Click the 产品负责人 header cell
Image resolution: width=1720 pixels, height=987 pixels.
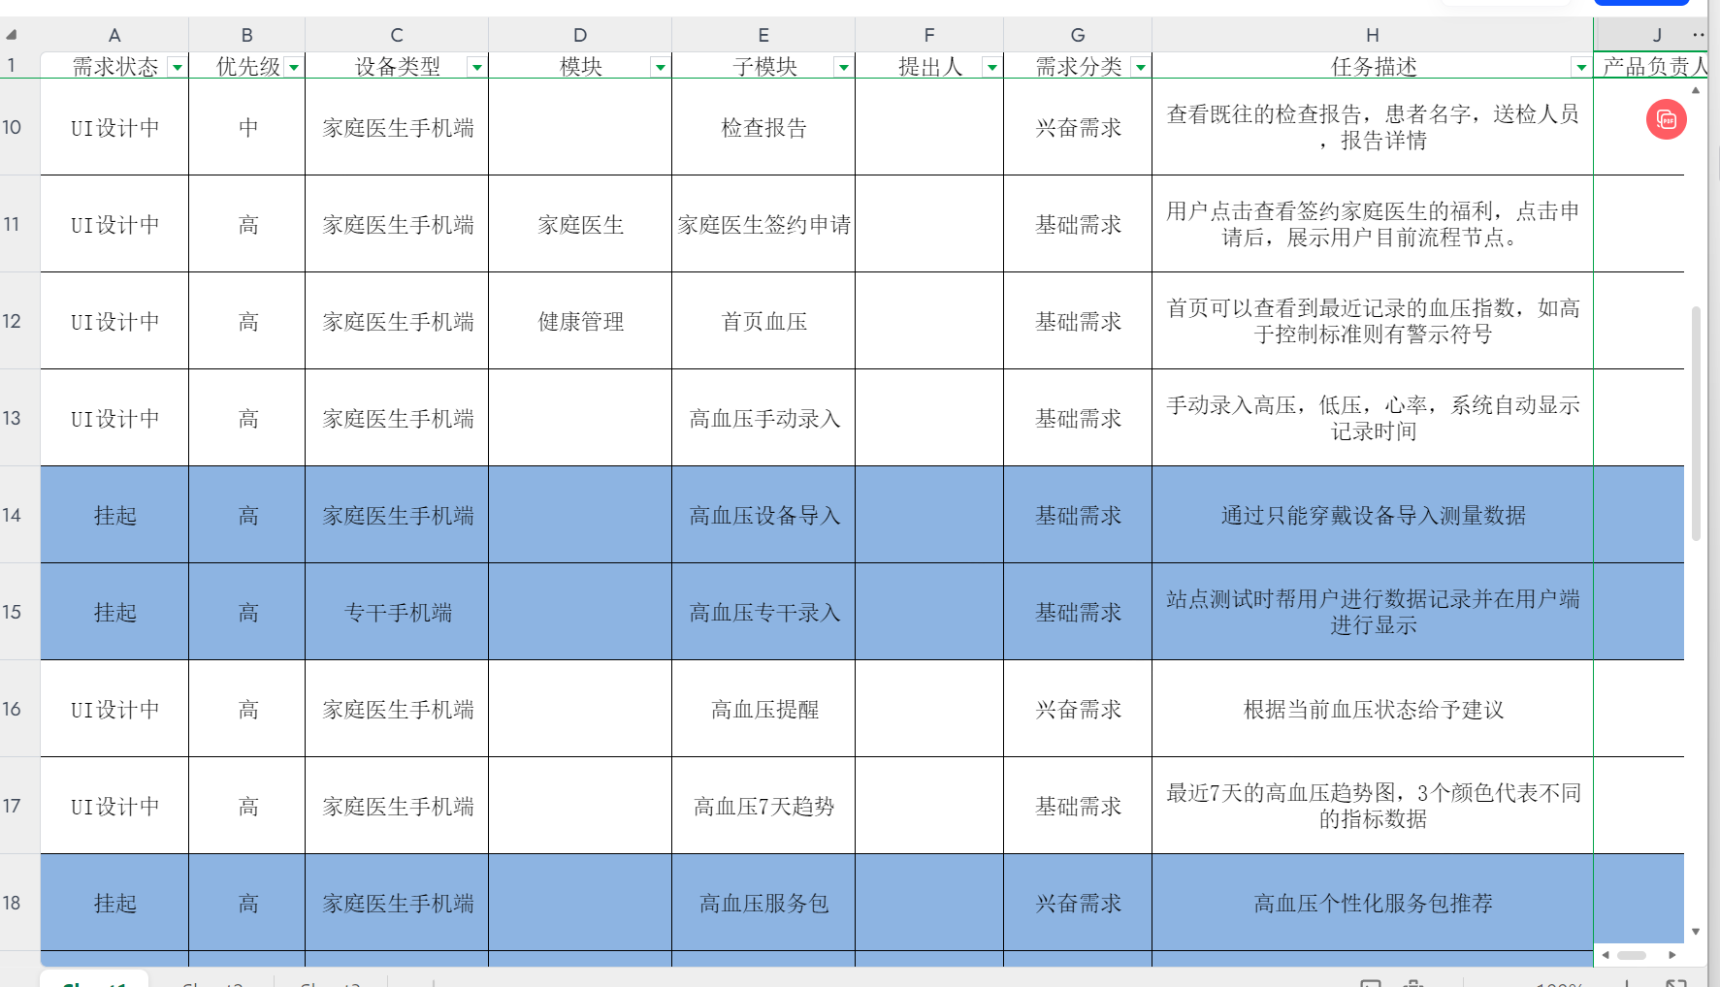pyautogui.click(x=1650, y=66)
